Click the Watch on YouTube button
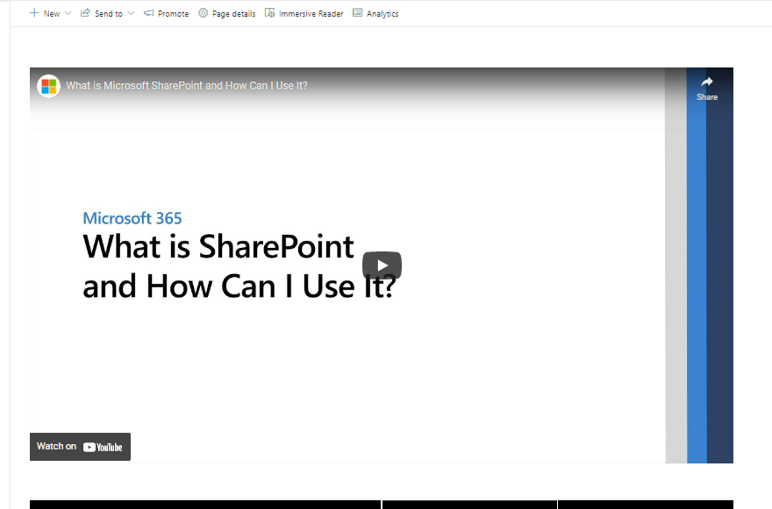 (x=80, y=447)
